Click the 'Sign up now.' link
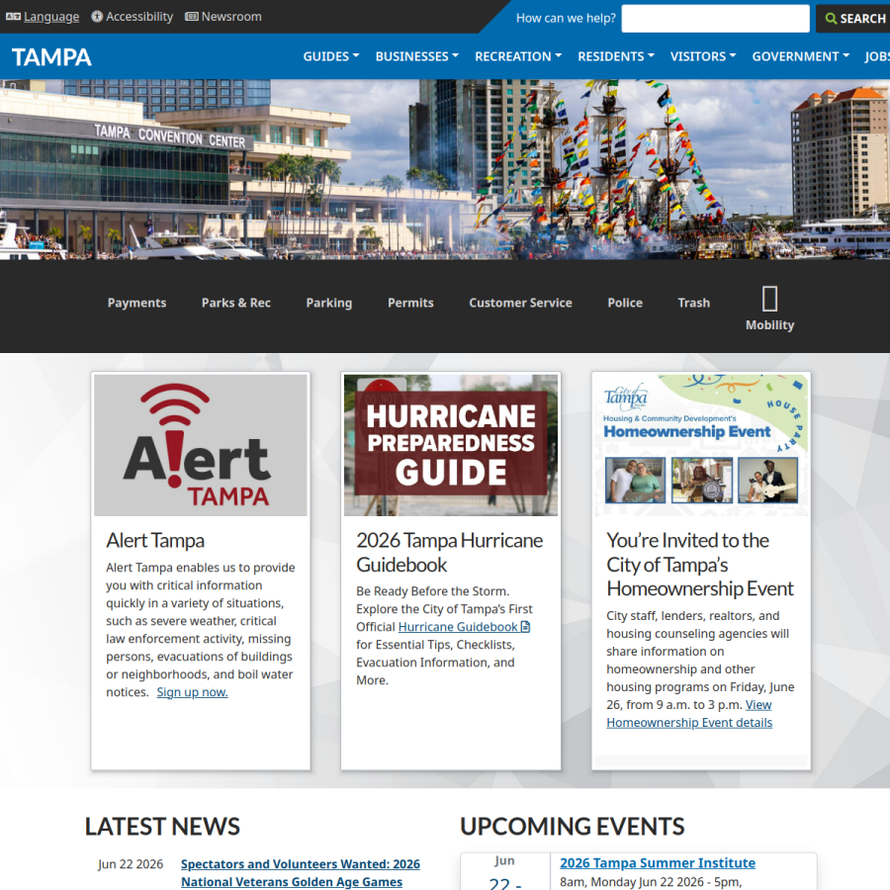 point(192,692)
